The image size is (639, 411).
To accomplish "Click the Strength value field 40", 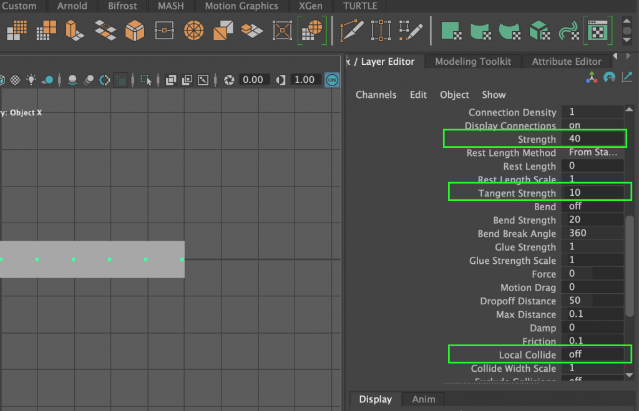I will pyautogui.click(x=593, y=138).
